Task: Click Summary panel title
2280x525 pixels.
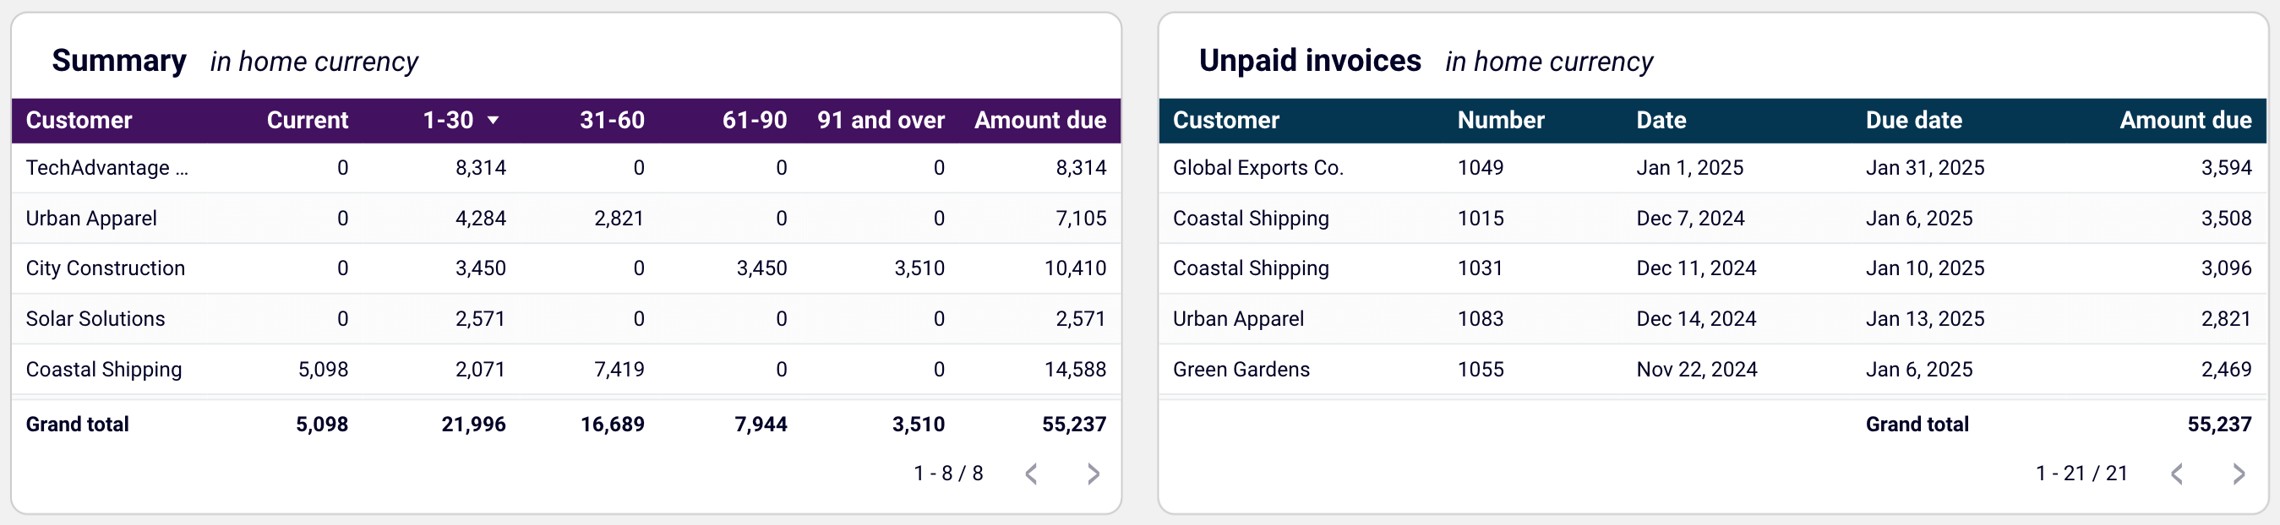Action: pyautogui.click(x=118, y=61)
